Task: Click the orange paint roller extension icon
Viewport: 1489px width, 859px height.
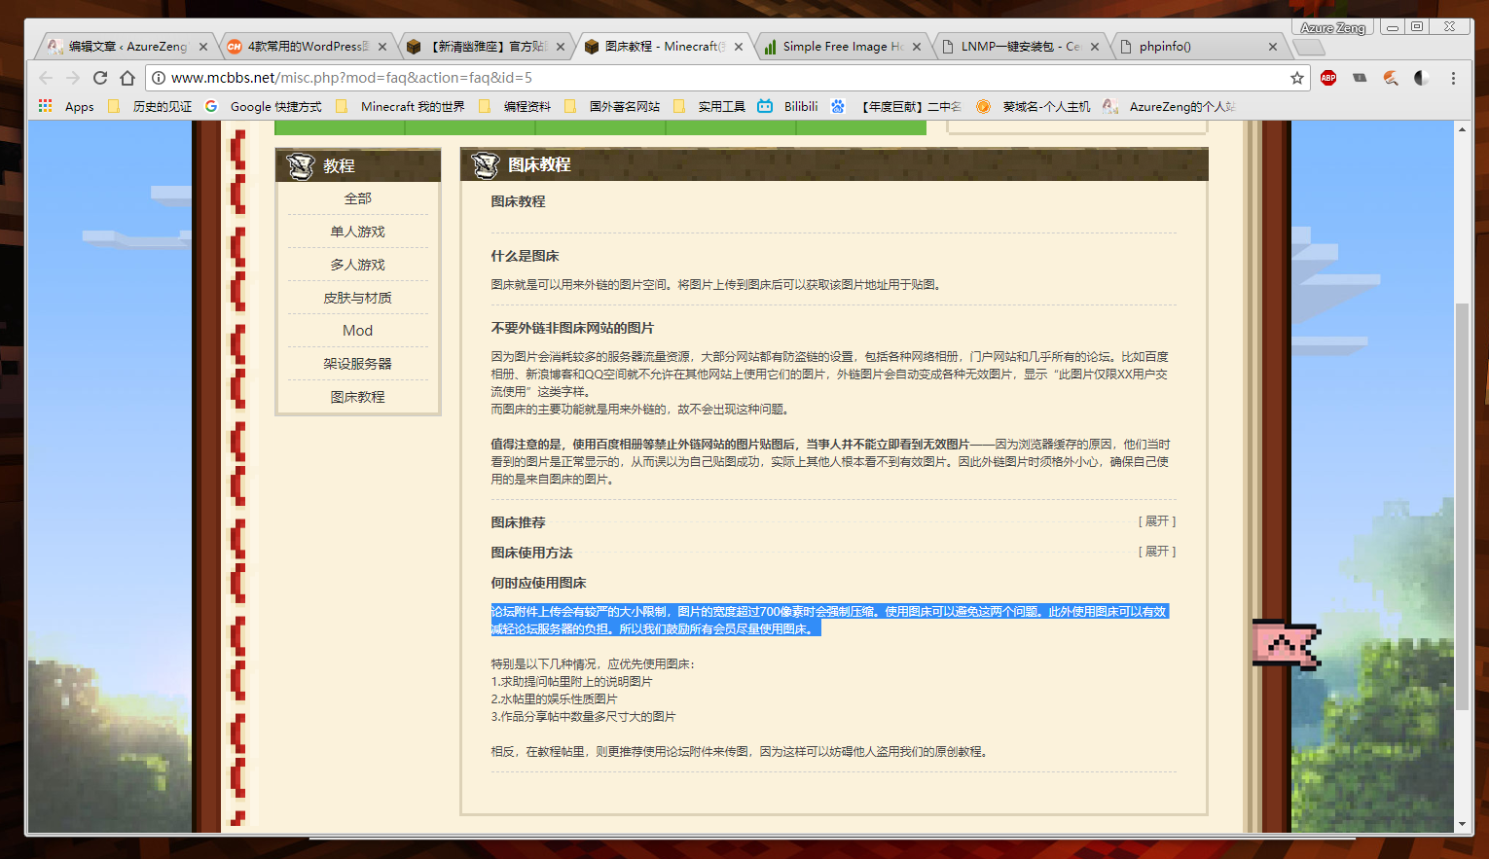Action: [1391, 78]
